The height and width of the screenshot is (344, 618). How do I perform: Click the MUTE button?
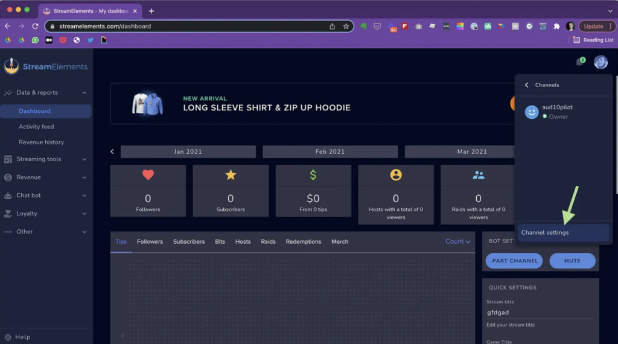click(572, 261)
